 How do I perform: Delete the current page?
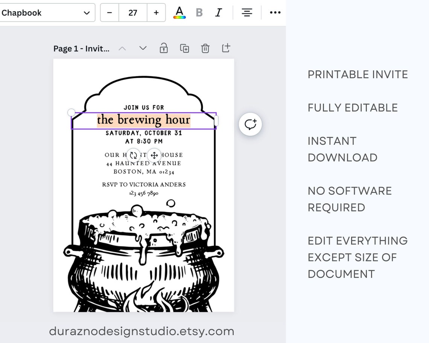205,48
